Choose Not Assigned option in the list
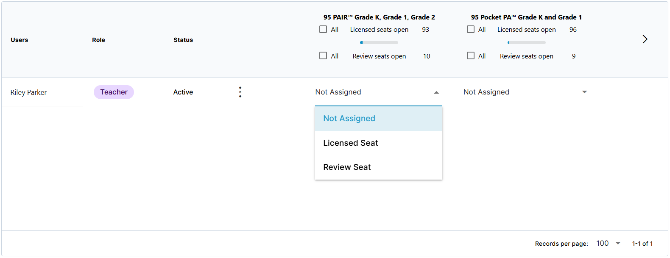 point(379,119)
